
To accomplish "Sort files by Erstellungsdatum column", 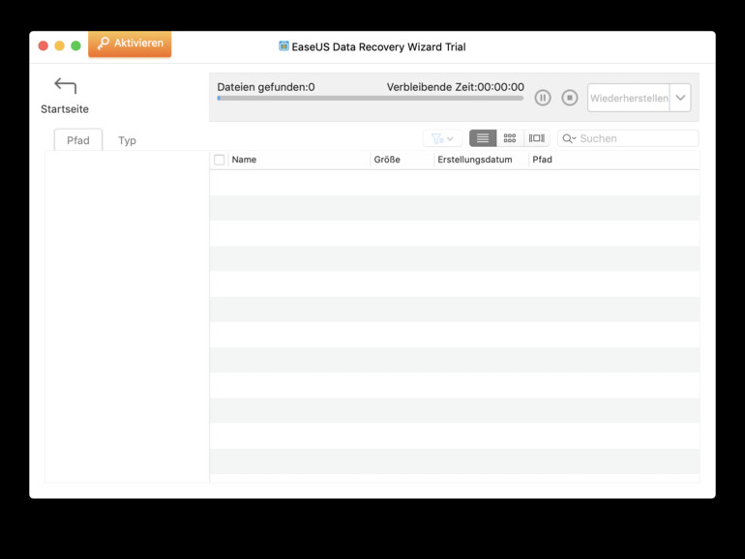I will 481,160.
